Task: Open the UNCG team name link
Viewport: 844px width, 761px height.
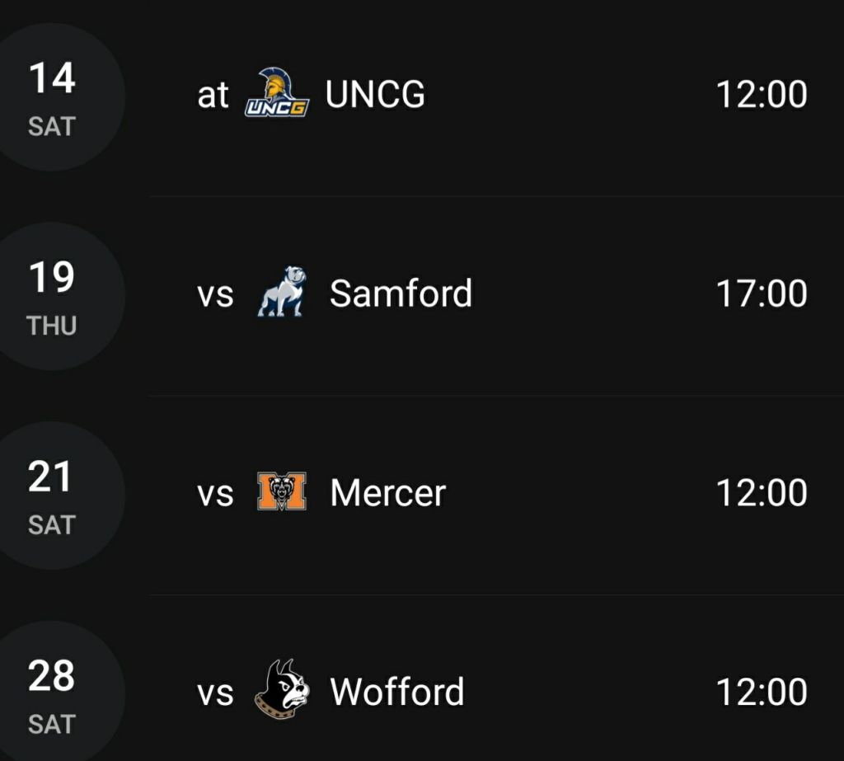Action: (x=375, y=95)
